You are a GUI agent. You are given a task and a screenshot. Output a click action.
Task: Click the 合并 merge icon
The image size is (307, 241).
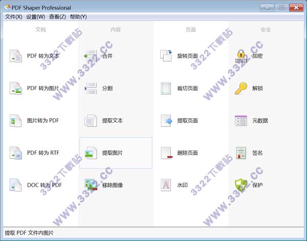pyautogui.click(x=91, y=56)
